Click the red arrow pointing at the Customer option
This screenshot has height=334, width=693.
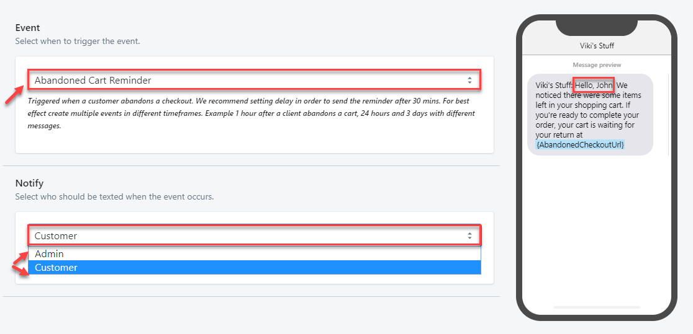tap(20, 271)
